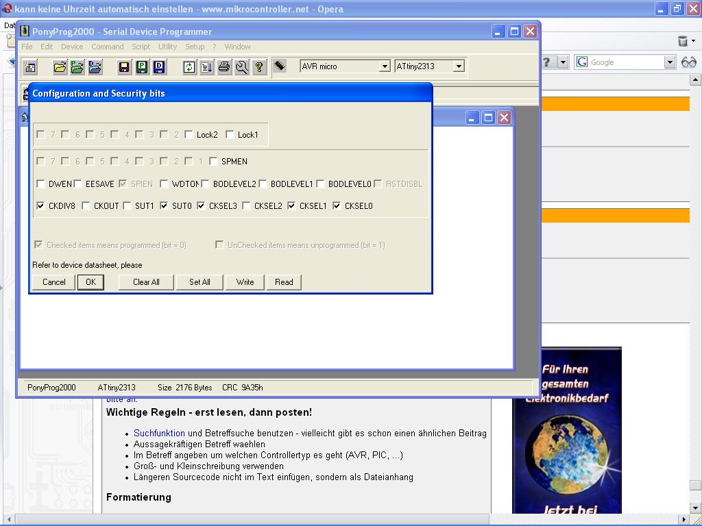Save device file with the floppy icon
702x526 pixels.
125,67
